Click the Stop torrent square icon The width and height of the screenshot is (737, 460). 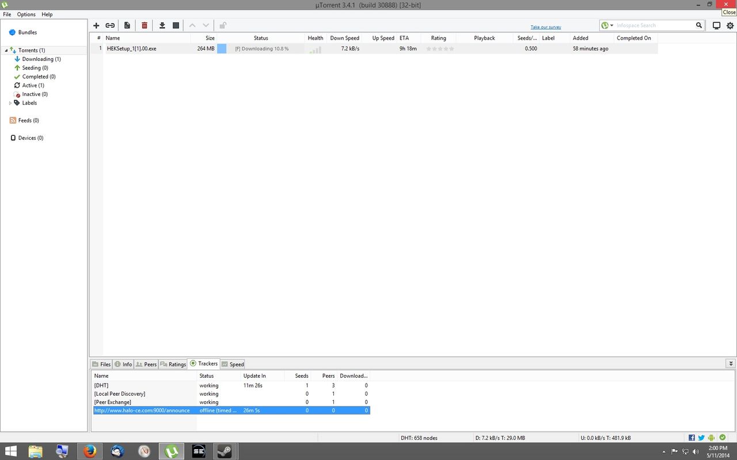coord(176,25)
